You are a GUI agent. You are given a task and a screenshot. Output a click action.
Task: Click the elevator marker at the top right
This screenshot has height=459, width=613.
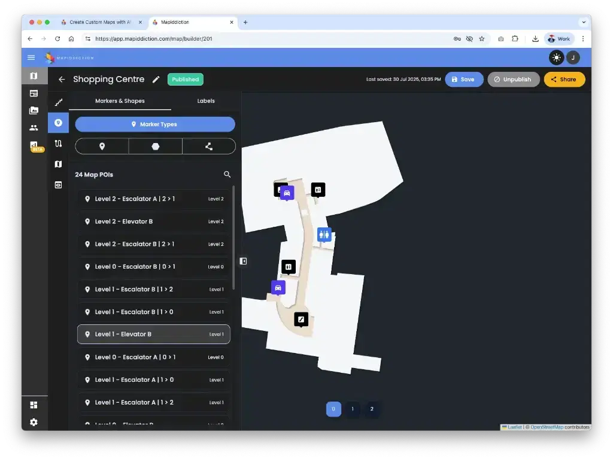point(318,190)
